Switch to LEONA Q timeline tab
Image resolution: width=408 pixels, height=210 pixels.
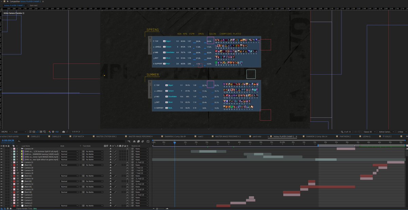click(x=367, y=136)
